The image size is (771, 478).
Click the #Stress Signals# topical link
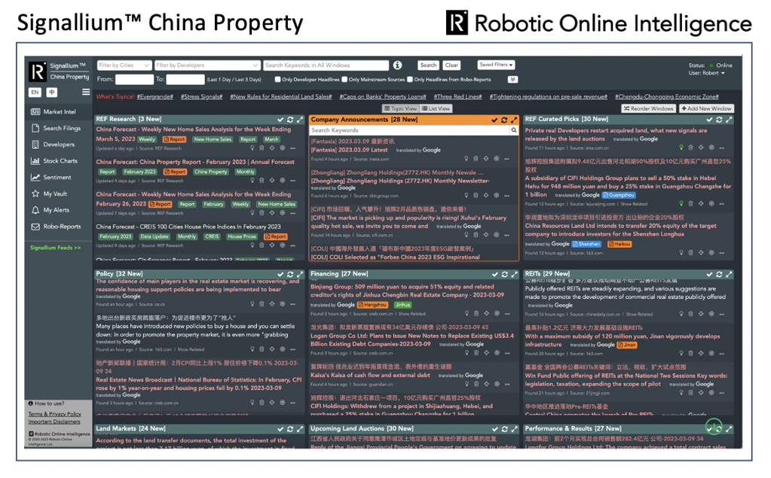click(x=201, y=97)
